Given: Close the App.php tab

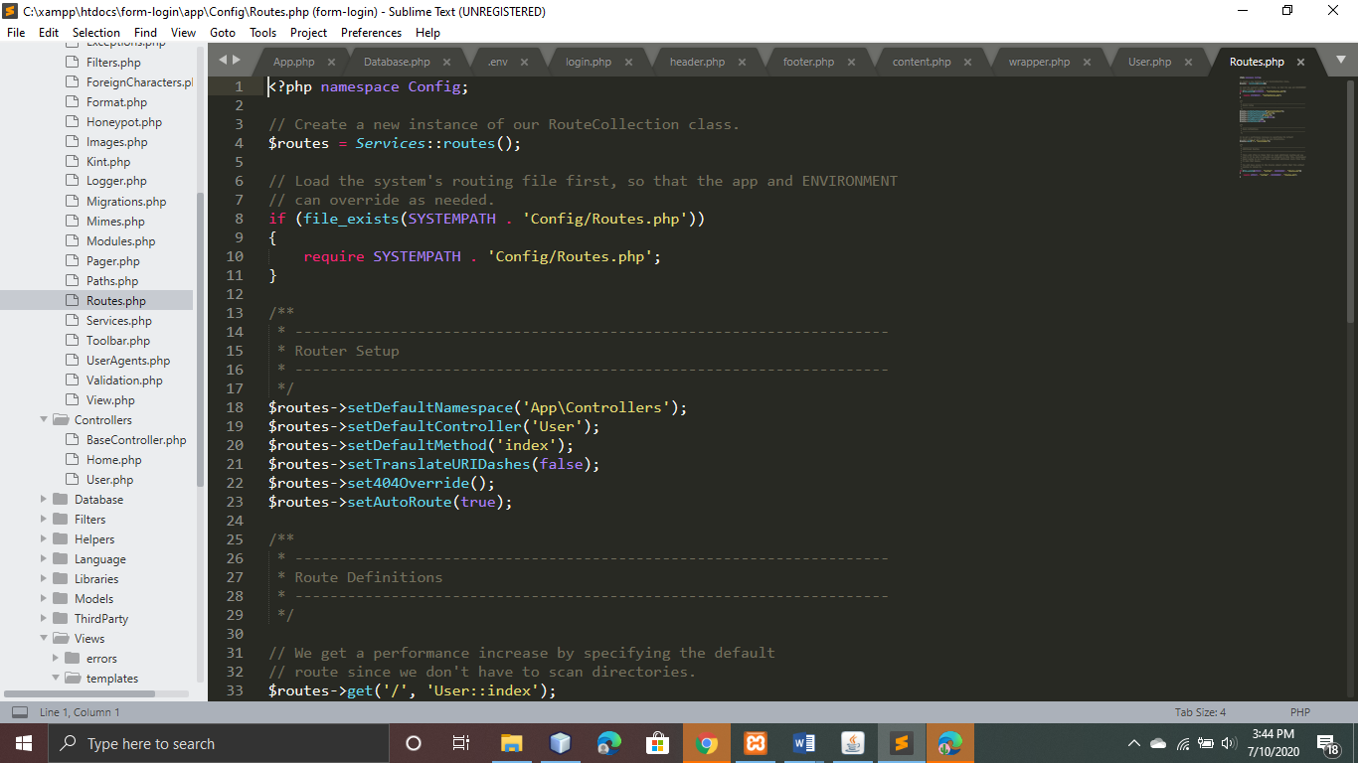Looking at the screenshot, I should pyautogui.click(x=330, y=62).
